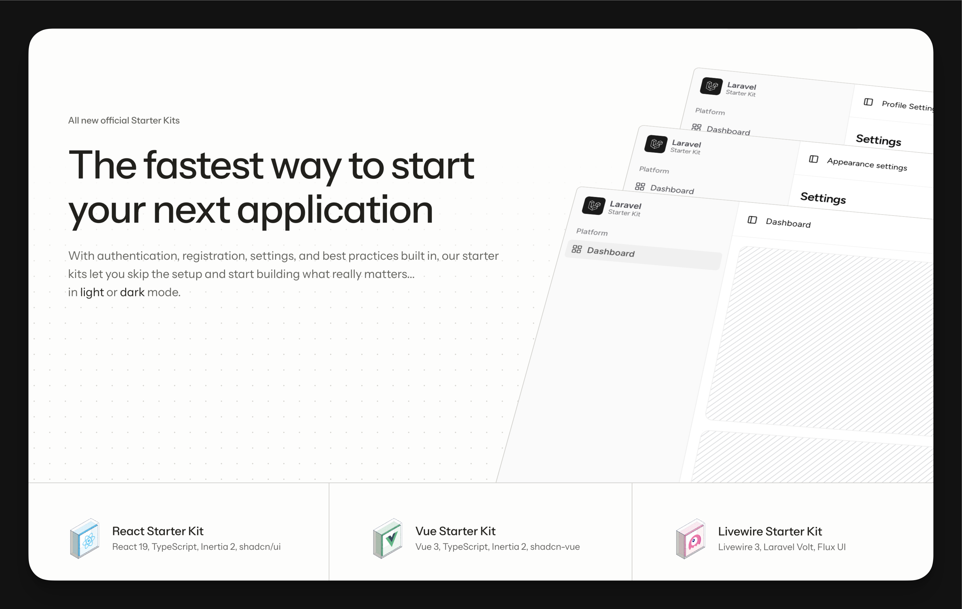Click the Laravel logo in Profile Settings mockup

click(712, 86)
